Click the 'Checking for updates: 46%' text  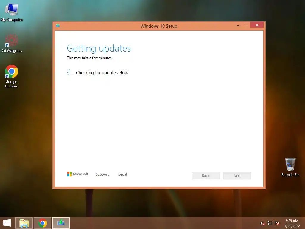[x=102, y=73]
